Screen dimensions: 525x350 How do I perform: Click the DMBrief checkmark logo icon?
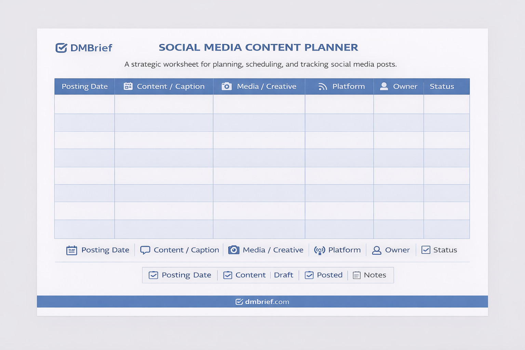click(61, 48)
